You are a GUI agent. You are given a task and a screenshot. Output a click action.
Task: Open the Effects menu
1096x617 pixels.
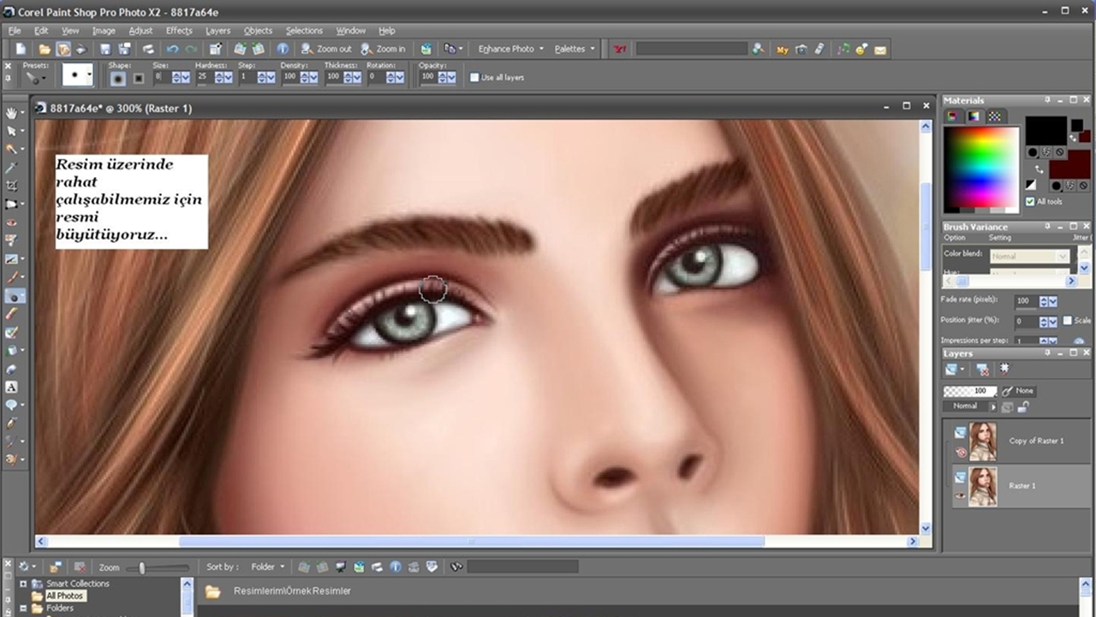pyautogui.click(x=179, y=31)
